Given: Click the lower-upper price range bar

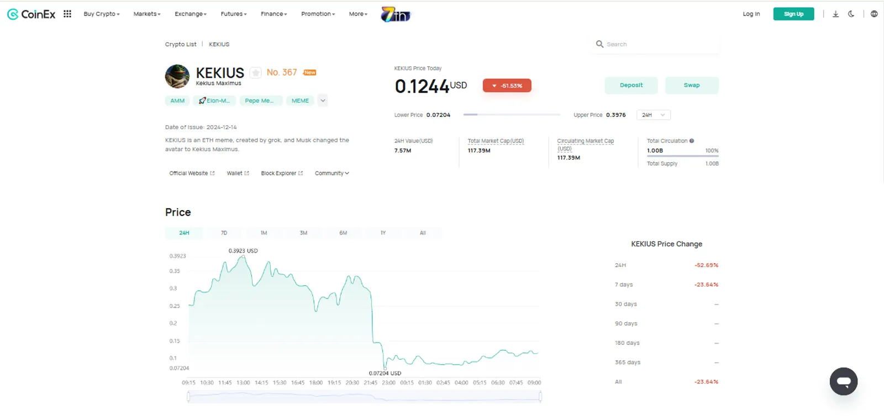Looking at the screenshot, I should 512,115.
